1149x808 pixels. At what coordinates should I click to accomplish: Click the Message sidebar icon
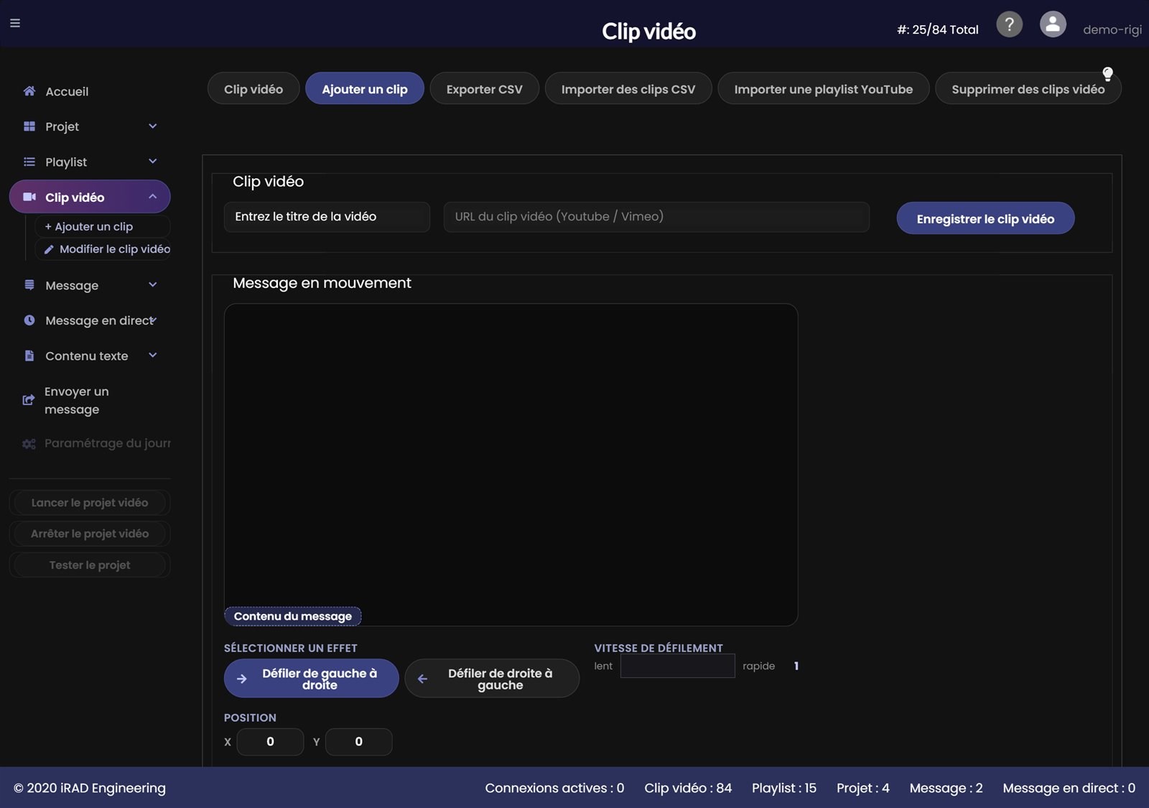click(29, 285)
